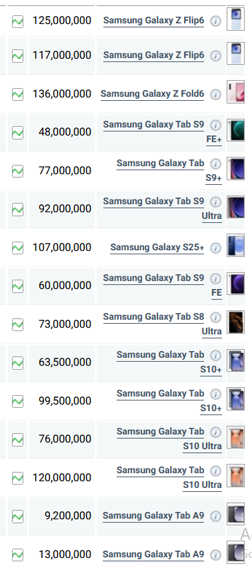Show price chart for the 48,000,000 row
Screen dimensions: 252x570
tap(17, 132)
